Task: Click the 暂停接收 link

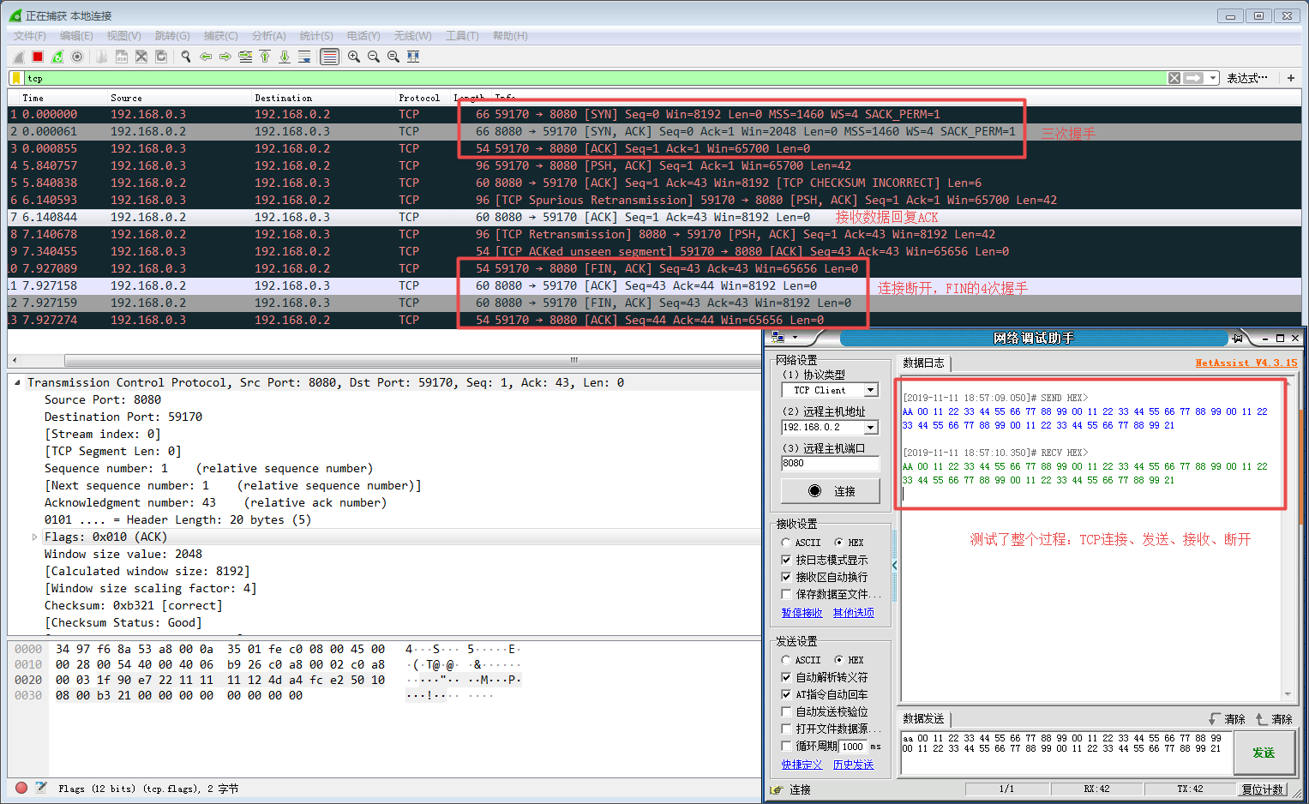Action: point(802,613)
